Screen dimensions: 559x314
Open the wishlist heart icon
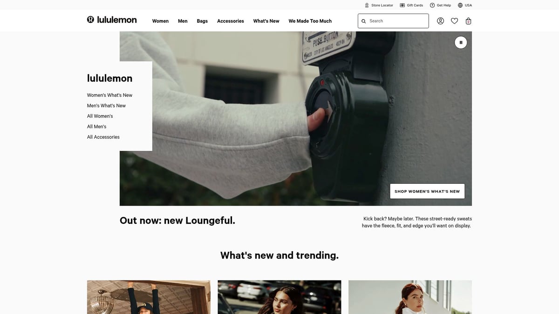[x=454, y=21]
